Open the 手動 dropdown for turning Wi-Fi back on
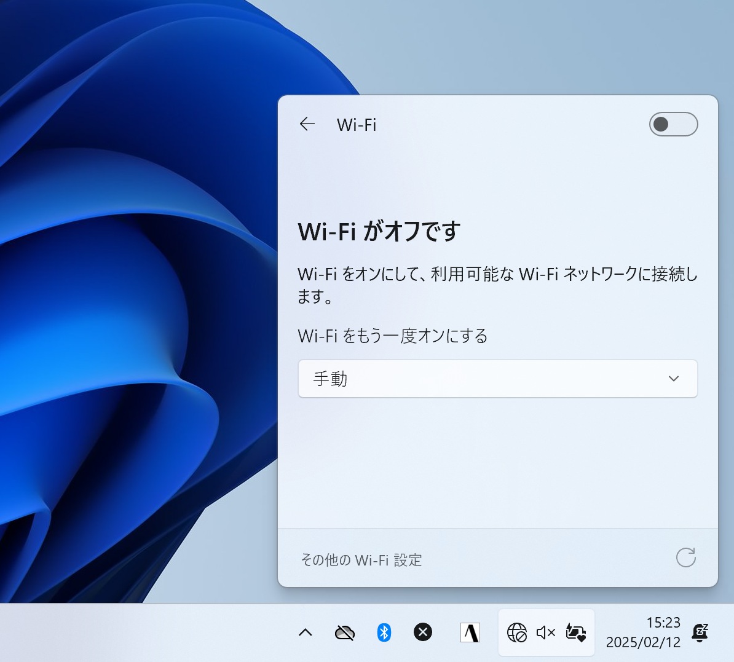 pyautogui.click(x=497, y=379)
